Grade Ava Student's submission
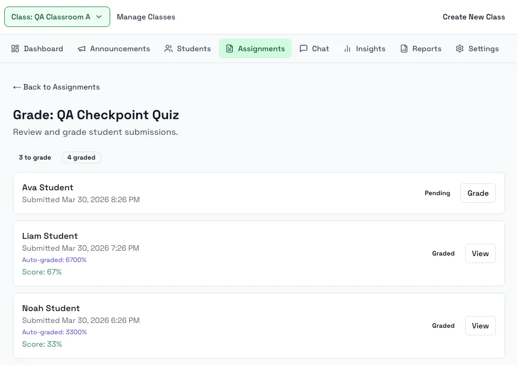Screen dimensions: 517x365 pos(478,193)
